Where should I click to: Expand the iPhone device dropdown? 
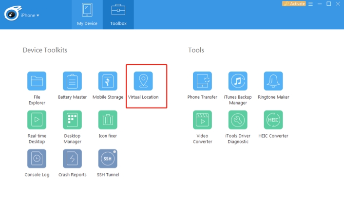coord(30,16)
